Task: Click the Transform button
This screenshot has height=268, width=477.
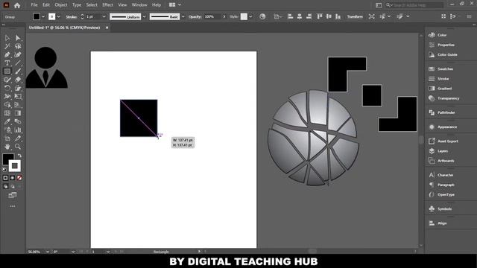Action: tap(355, 16)
